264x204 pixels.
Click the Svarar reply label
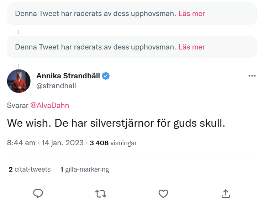(17, 105)
